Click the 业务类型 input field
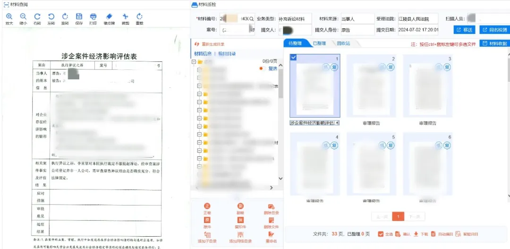 295,19
